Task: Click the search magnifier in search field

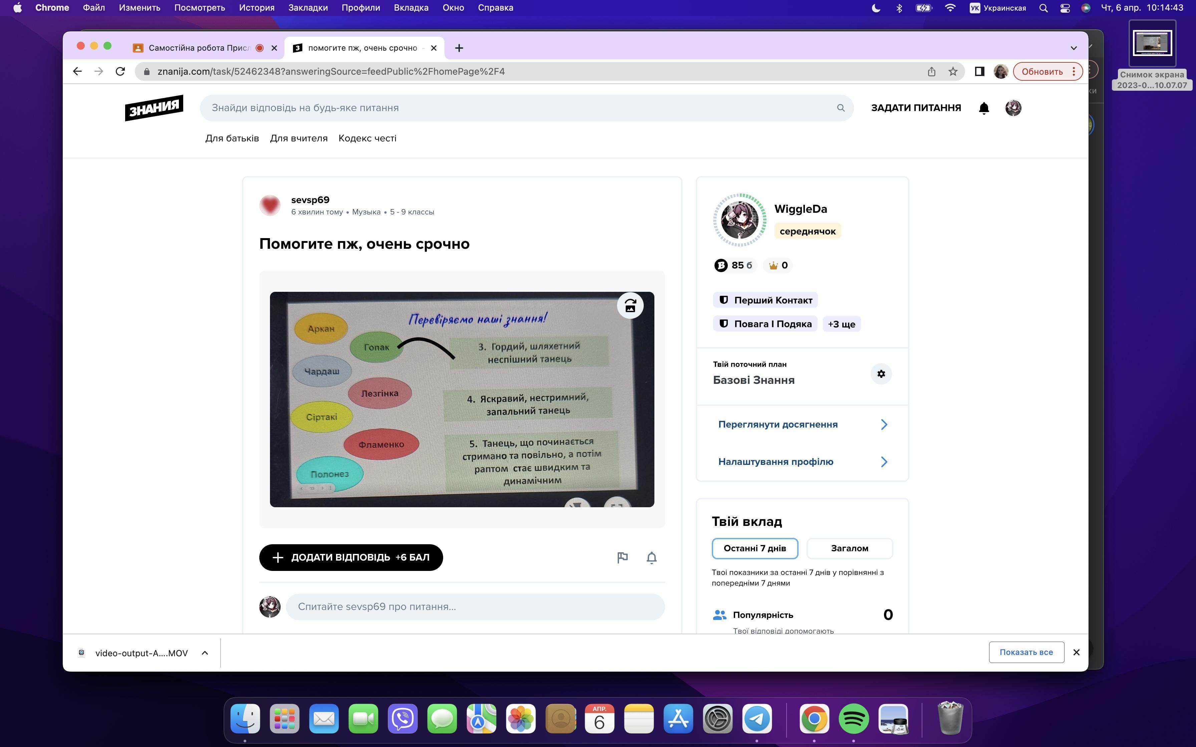Action: tap(841, 108)
